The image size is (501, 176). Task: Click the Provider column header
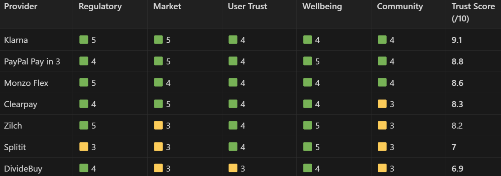21,7
